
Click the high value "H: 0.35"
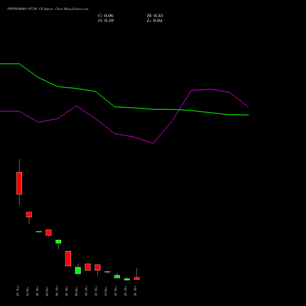[x=155, y=16]
